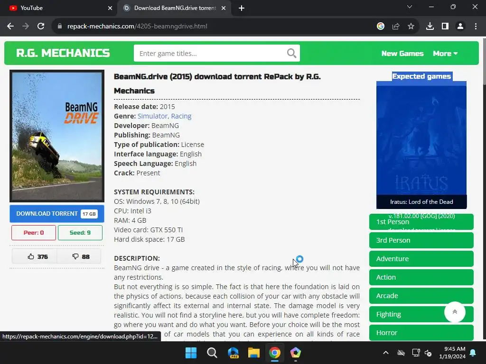The height and width of the screenshot is (364, 486).
Task: Open the New Games menu link
Action: [402, 54]
